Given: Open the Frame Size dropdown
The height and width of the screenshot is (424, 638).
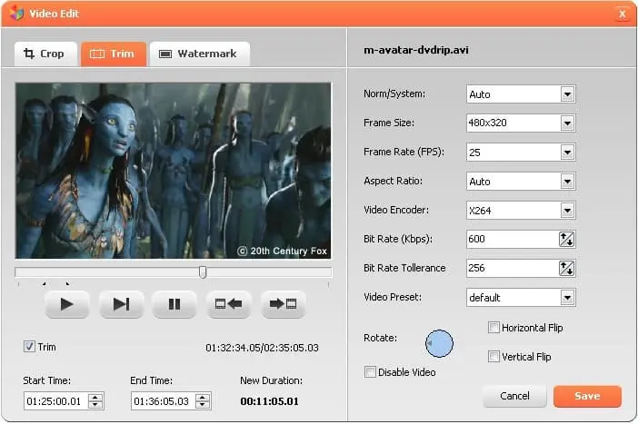Looking at the screenshot, I should (567, 123).
